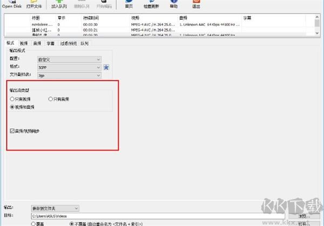Open the 帮助 help button
This screenshot has height=226, width=324.
[174, 4]
